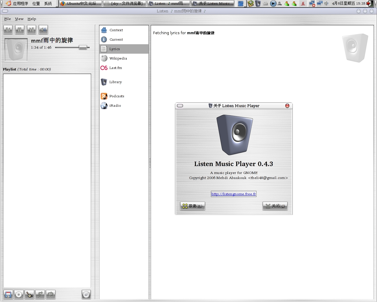The image size is (377, 302).
Task: Save the playlist with floppy disk icon
Action: (8, 294)
